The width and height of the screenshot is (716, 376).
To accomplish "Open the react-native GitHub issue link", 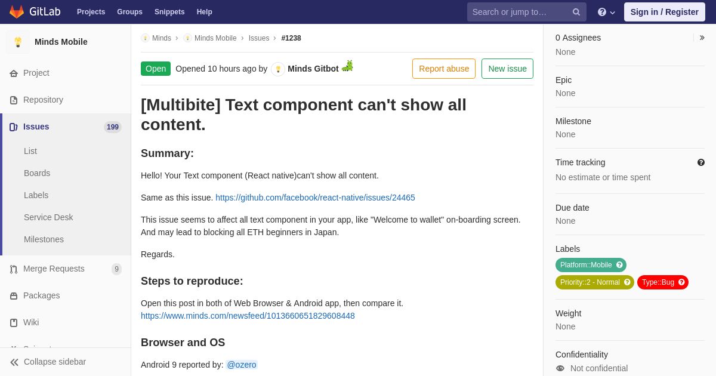I will pyautogui.click(x=315, y=198).
